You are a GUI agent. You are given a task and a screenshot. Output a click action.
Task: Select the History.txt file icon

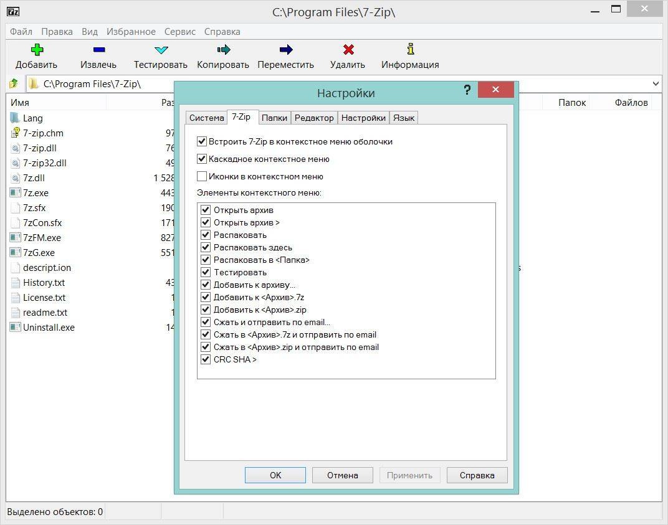[x=16, y=282]
